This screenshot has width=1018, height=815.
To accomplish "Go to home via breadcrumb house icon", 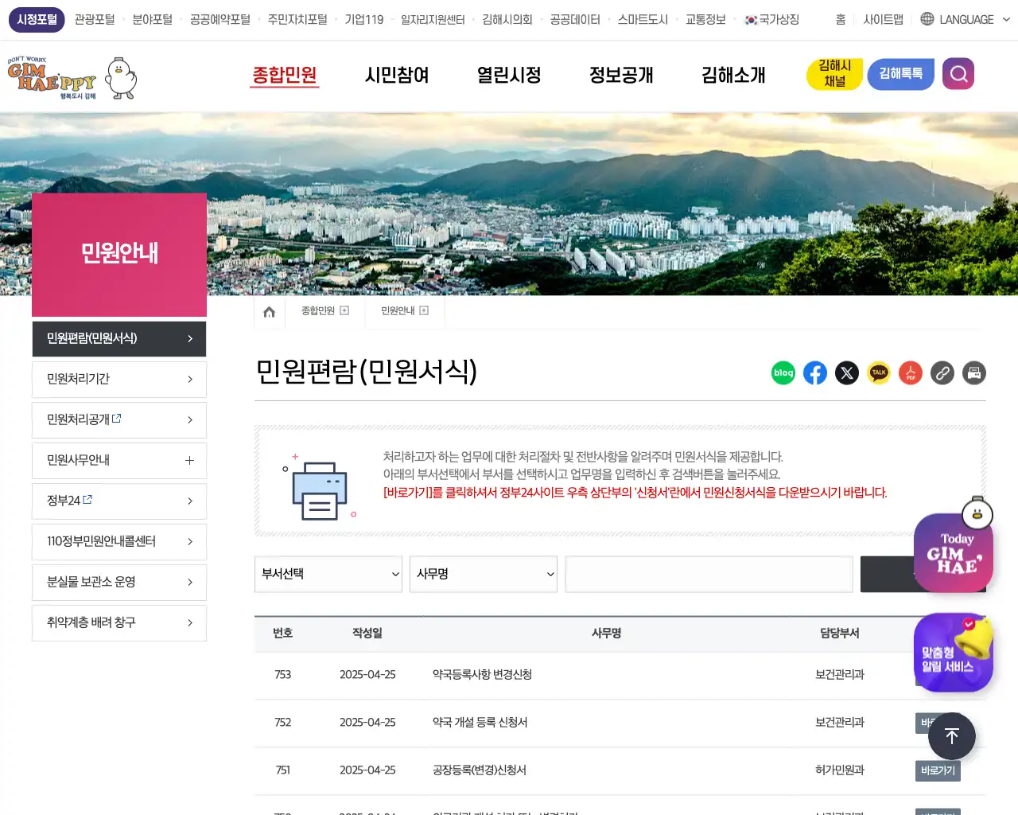I will (270, 311).
